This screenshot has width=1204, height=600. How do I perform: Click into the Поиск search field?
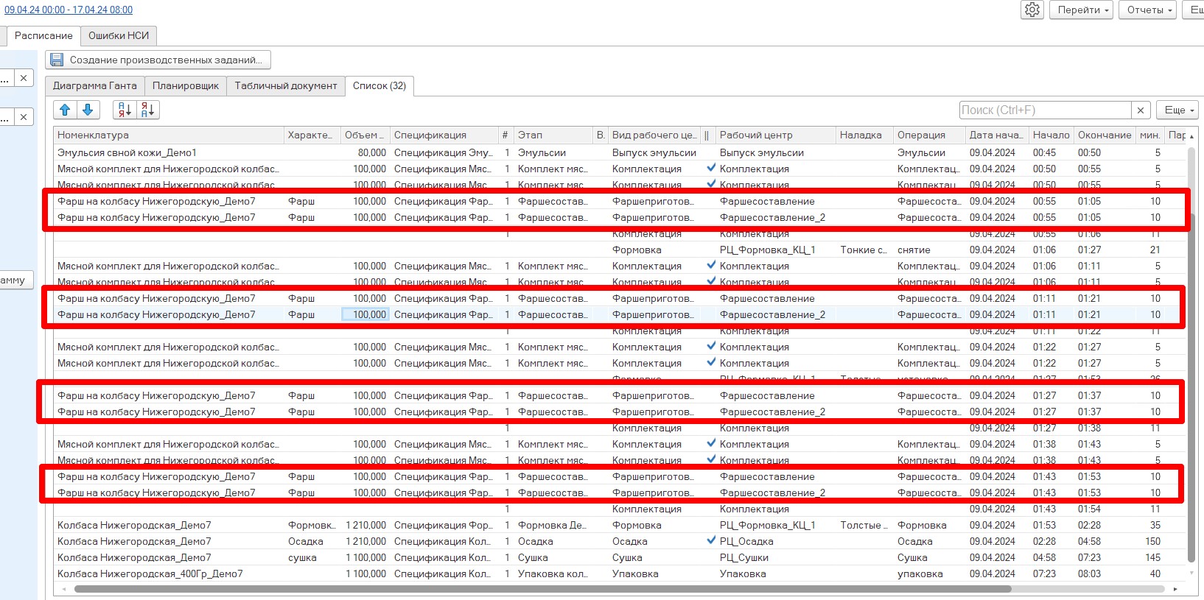tap(1045, 110)
